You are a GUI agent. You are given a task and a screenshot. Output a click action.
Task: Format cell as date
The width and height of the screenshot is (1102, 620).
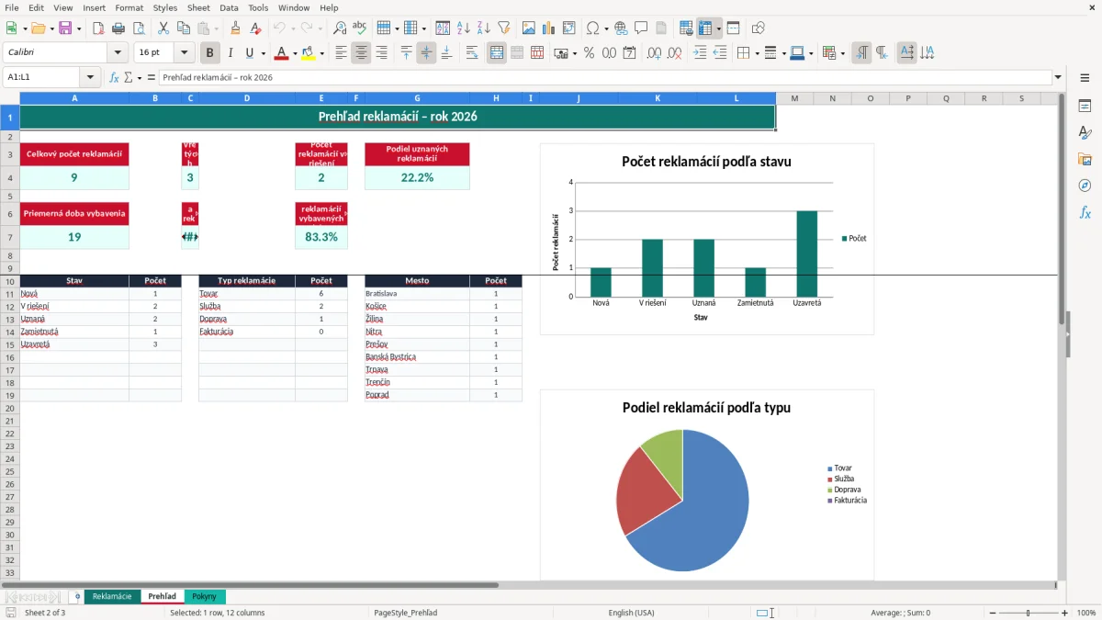pos(630,53)
